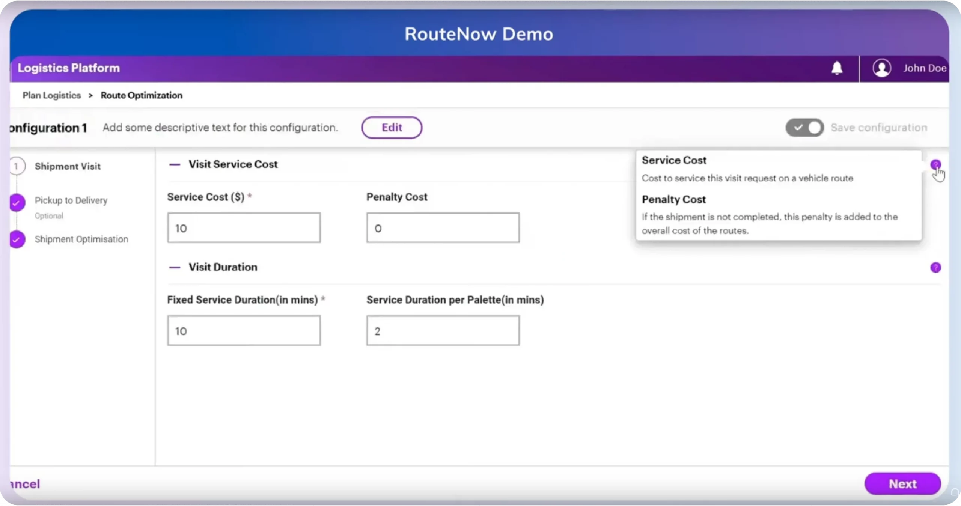Click the Service Cost tooltip heading
This screenshot has width=961, height=506.
(674, 160)
